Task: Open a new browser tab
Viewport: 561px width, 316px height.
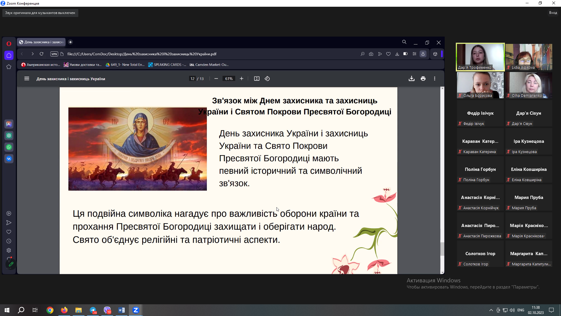Action: [x=70, y=42]
